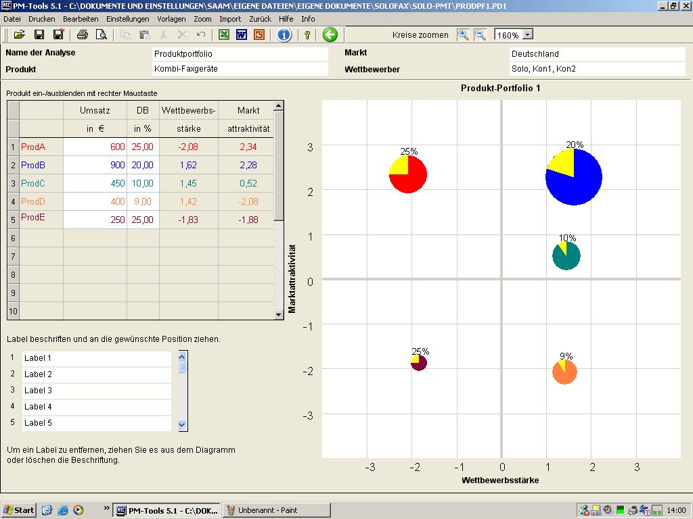Click the printer icon in toolbar

pos(82,34)
